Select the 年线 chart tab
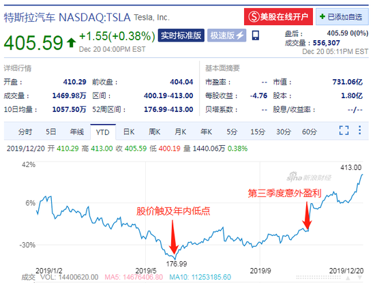Screen dimensions: 375x283 click(x=77, y=132)
